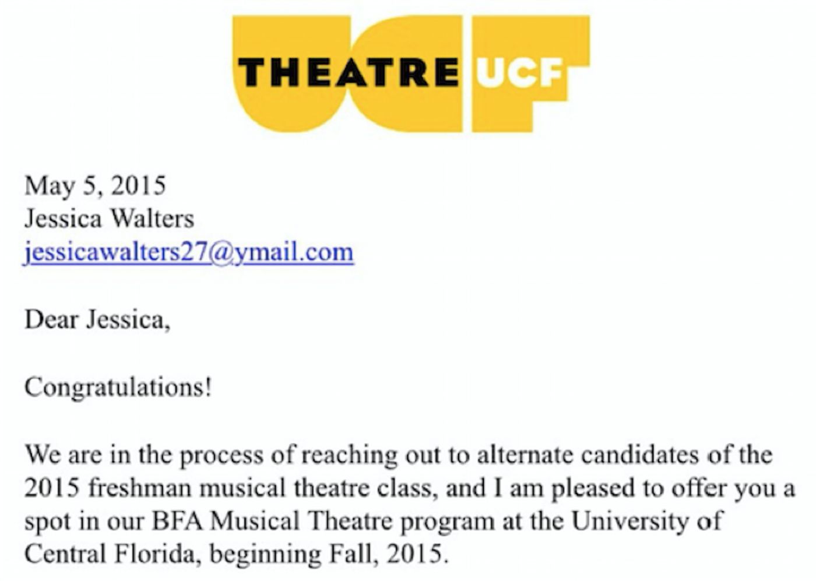Click the black THEATRE word in logo
Screen dimensions: 816x581
pos(348,72)
